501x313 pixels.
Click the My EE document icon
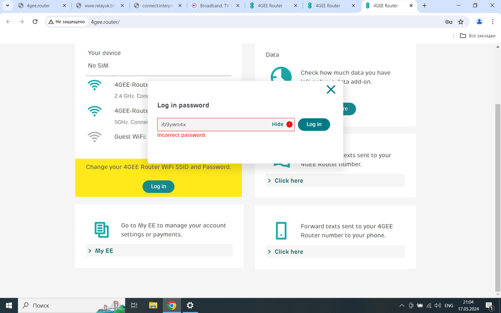[x=101, y=230]
